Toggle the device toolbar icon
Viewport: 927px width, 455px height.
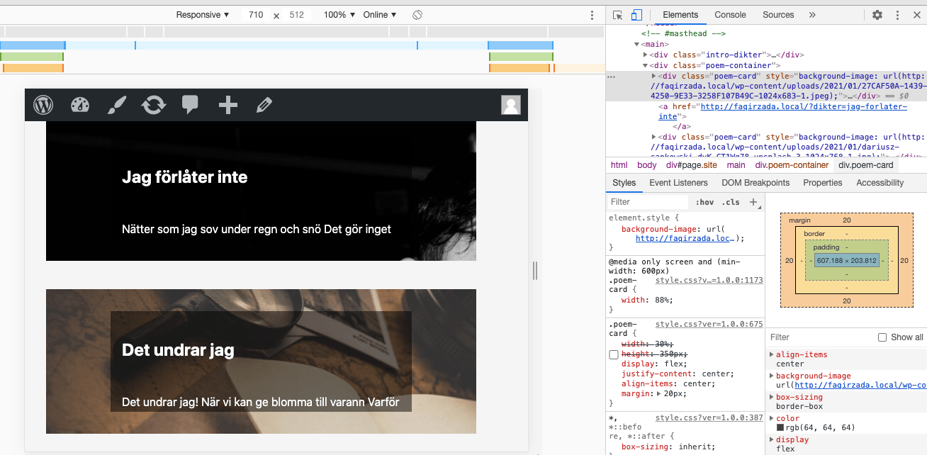[636, 15]
